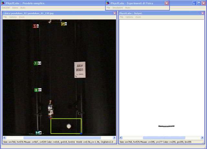Click image panel scrollbar right arrow

[x=114, y=138]
